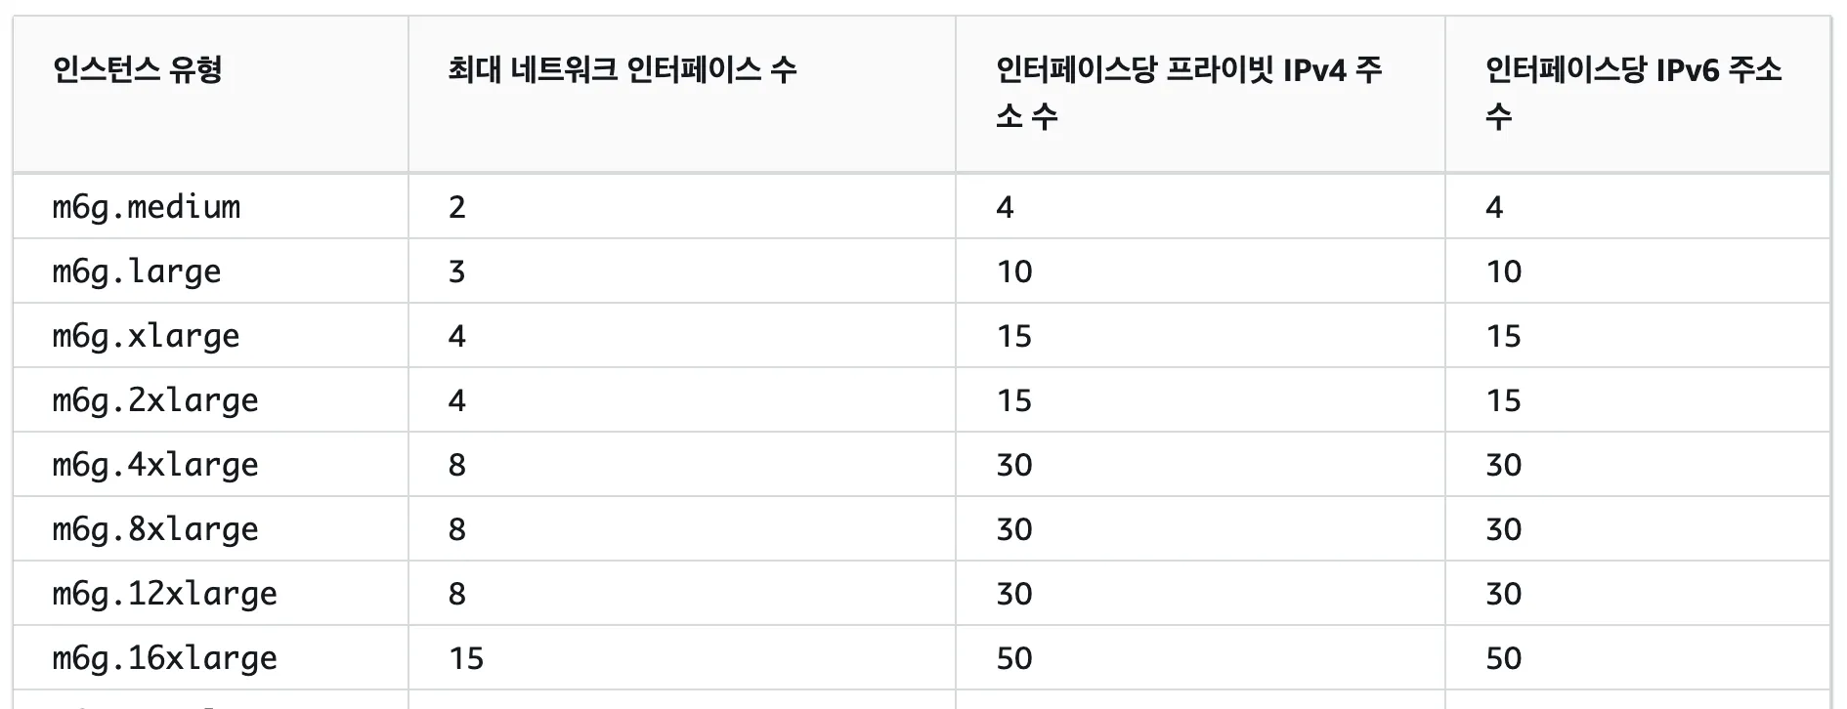This screenshot has height=709, width=1847.
Task: Click the 최대 네트워크 인터페이스 수 header
Action: click(623, 70)
